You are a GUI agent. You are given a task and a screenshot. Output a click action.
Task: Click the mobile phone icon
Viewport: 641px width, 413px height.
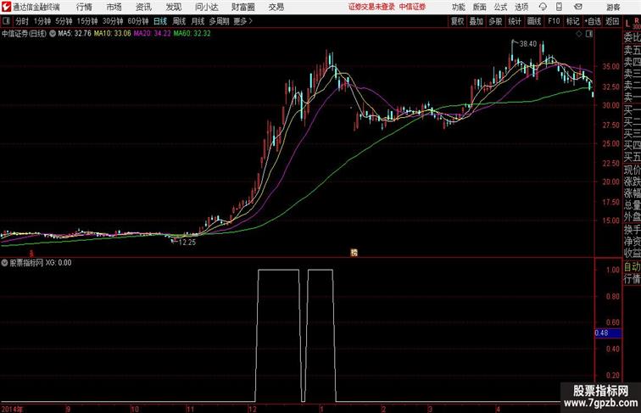[x=559, y=7]
